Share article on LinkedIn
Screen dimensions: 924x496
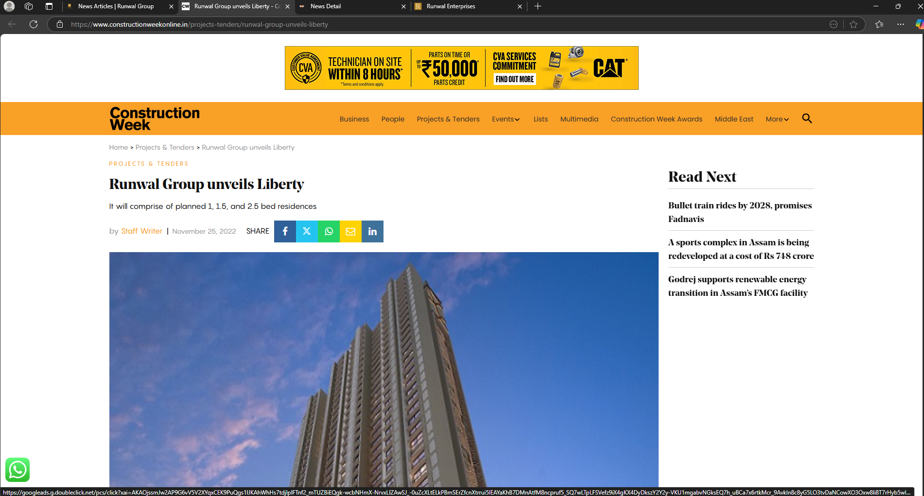pyautogui.click(x=372, y=231)
